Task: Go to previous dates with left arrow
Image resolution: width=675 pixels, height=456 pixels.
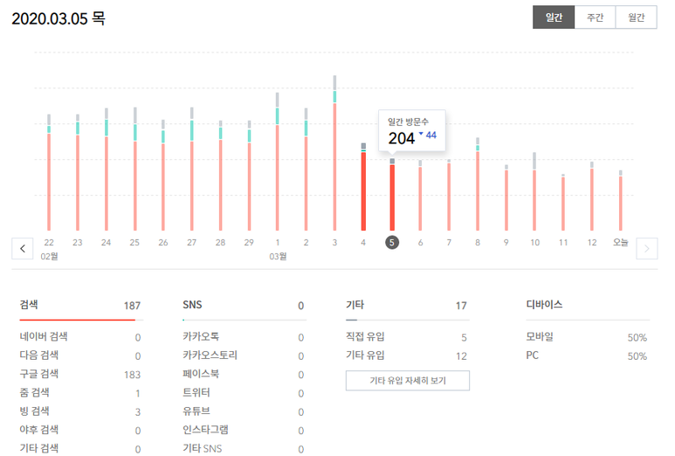Action: [23, 248]
